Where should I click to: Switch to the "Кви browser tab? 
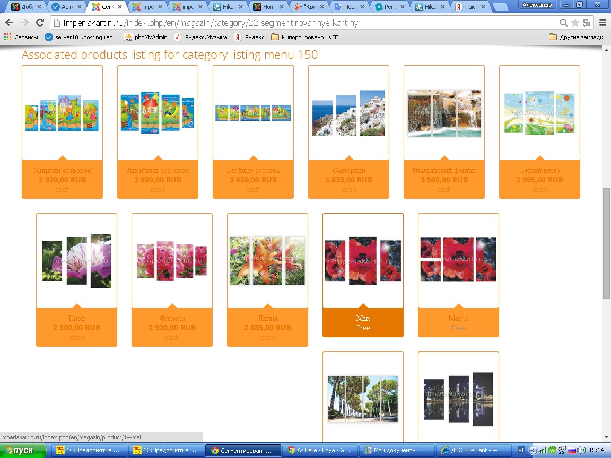309,6
